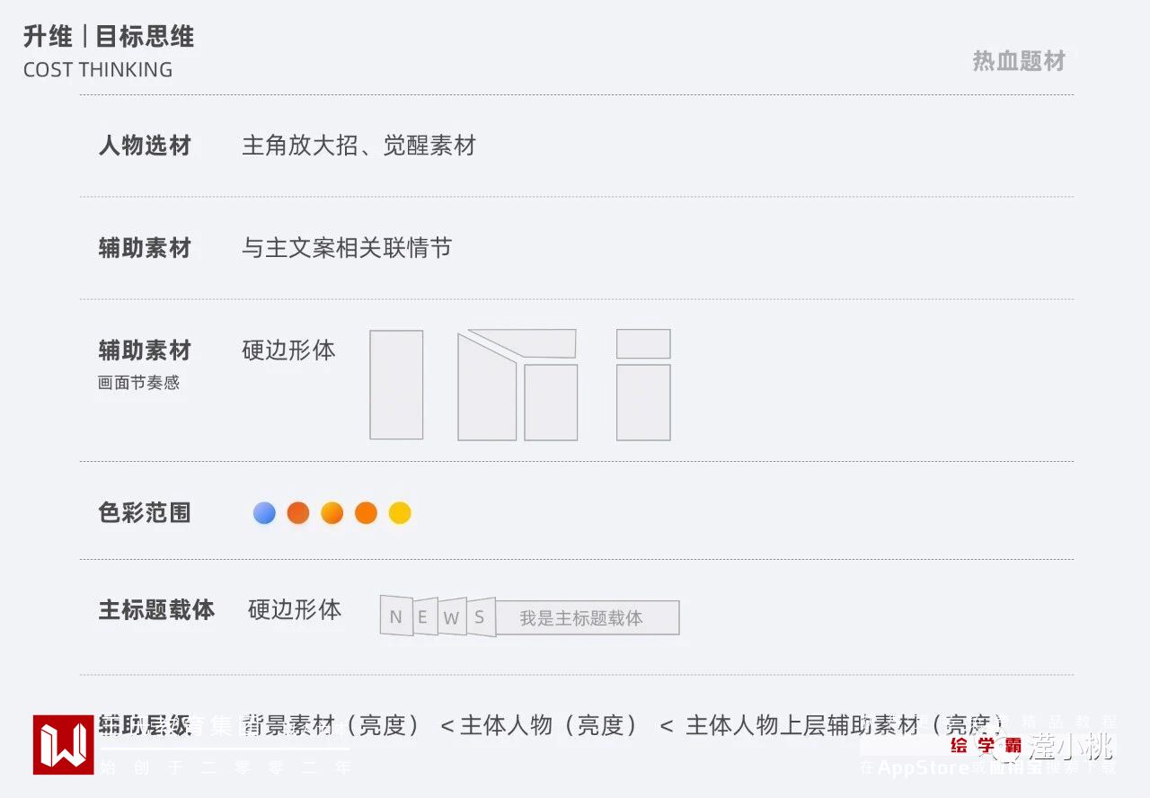Click the COST THINKING subtitle
The image size is (1150, 798).
(98, 70)
